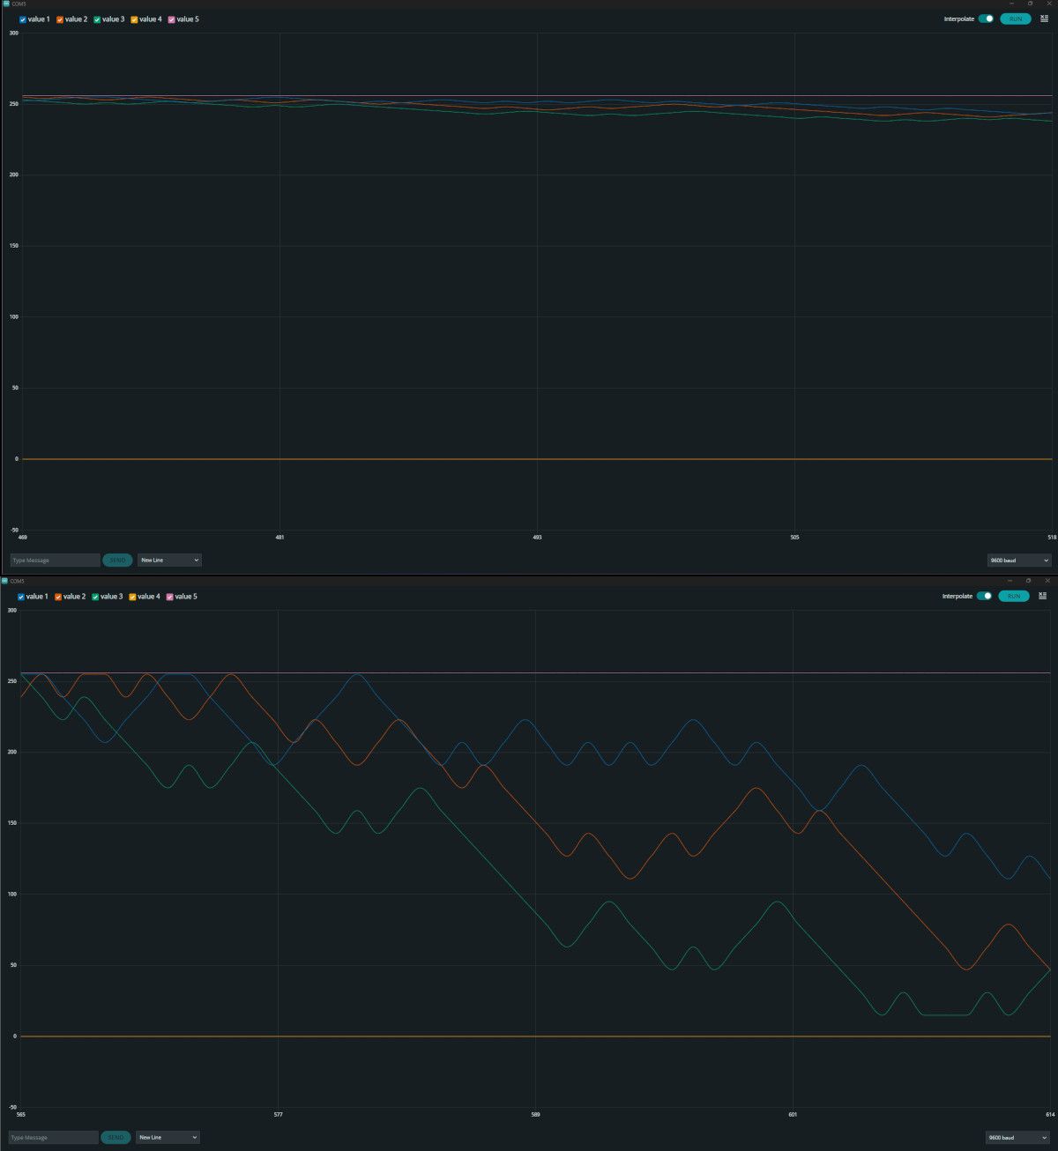The width and height of the screenshot is (1058, 1151).
Task: Focus the Type Message field in the lower plotter
Action: point(53,1138)
